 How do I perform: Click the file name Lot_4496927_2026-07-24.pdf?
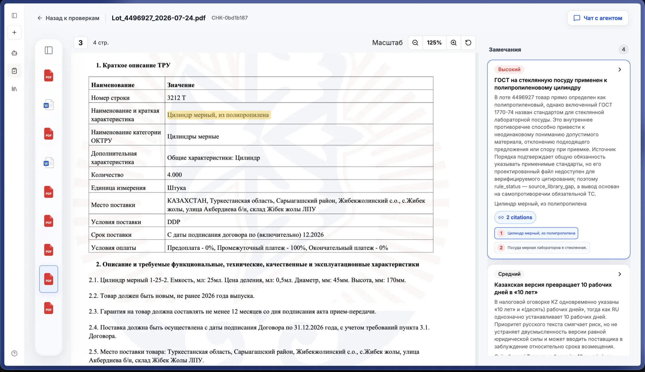[159, 18]
